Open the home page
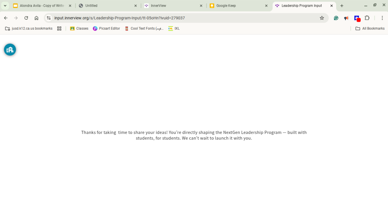This screenshot has width=388, height=204. click(36, 18)
